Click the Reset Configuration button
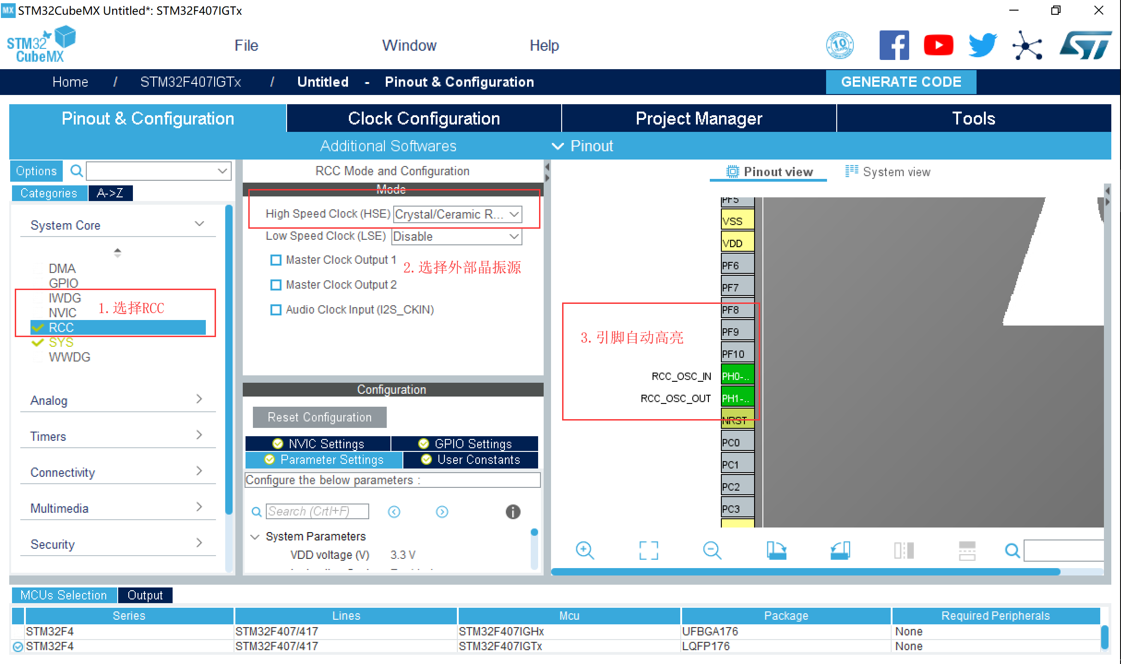This screenshot has height=664, width=1121. click(319, 417)
